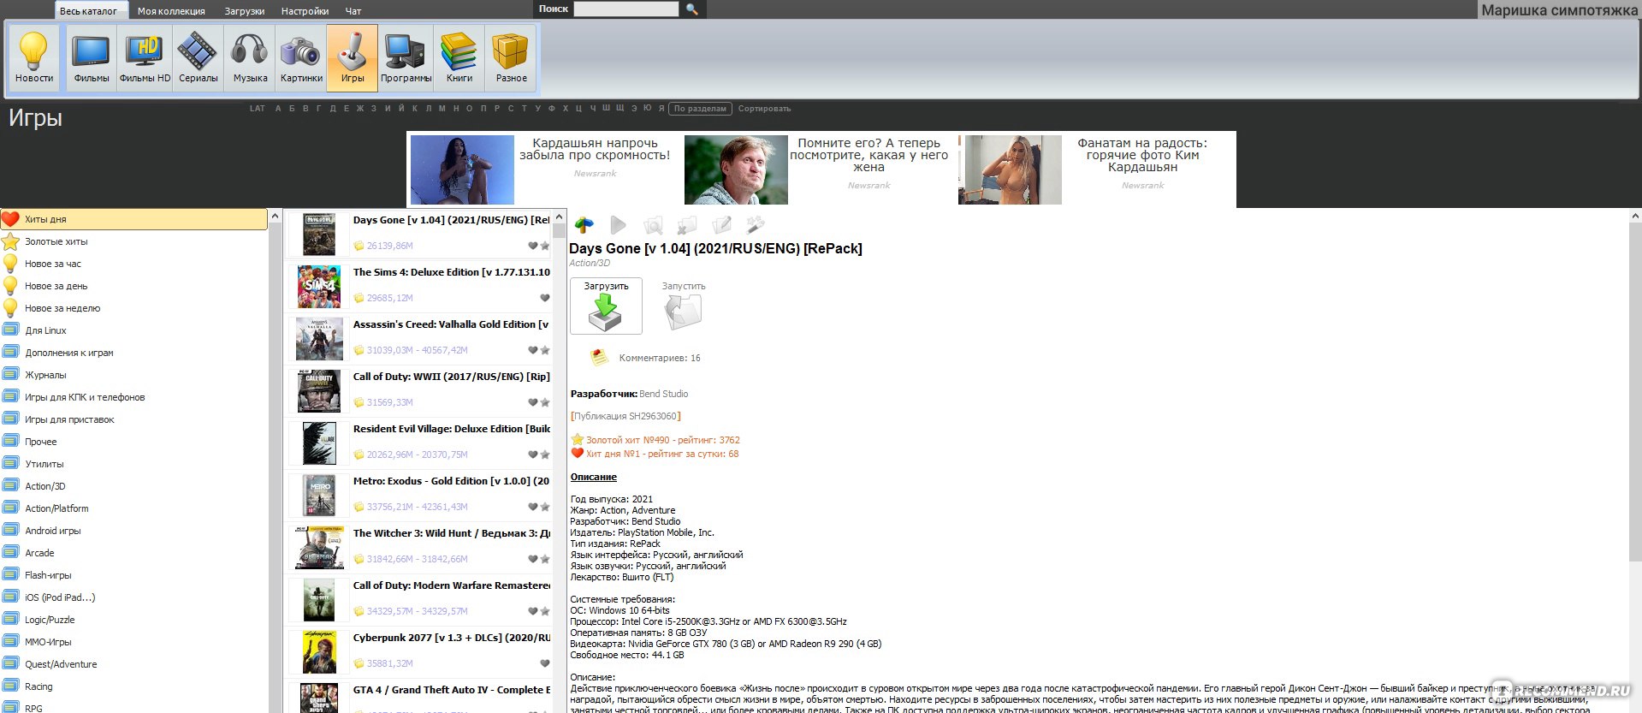Filter by LAT letters

(x=258, y=109)
